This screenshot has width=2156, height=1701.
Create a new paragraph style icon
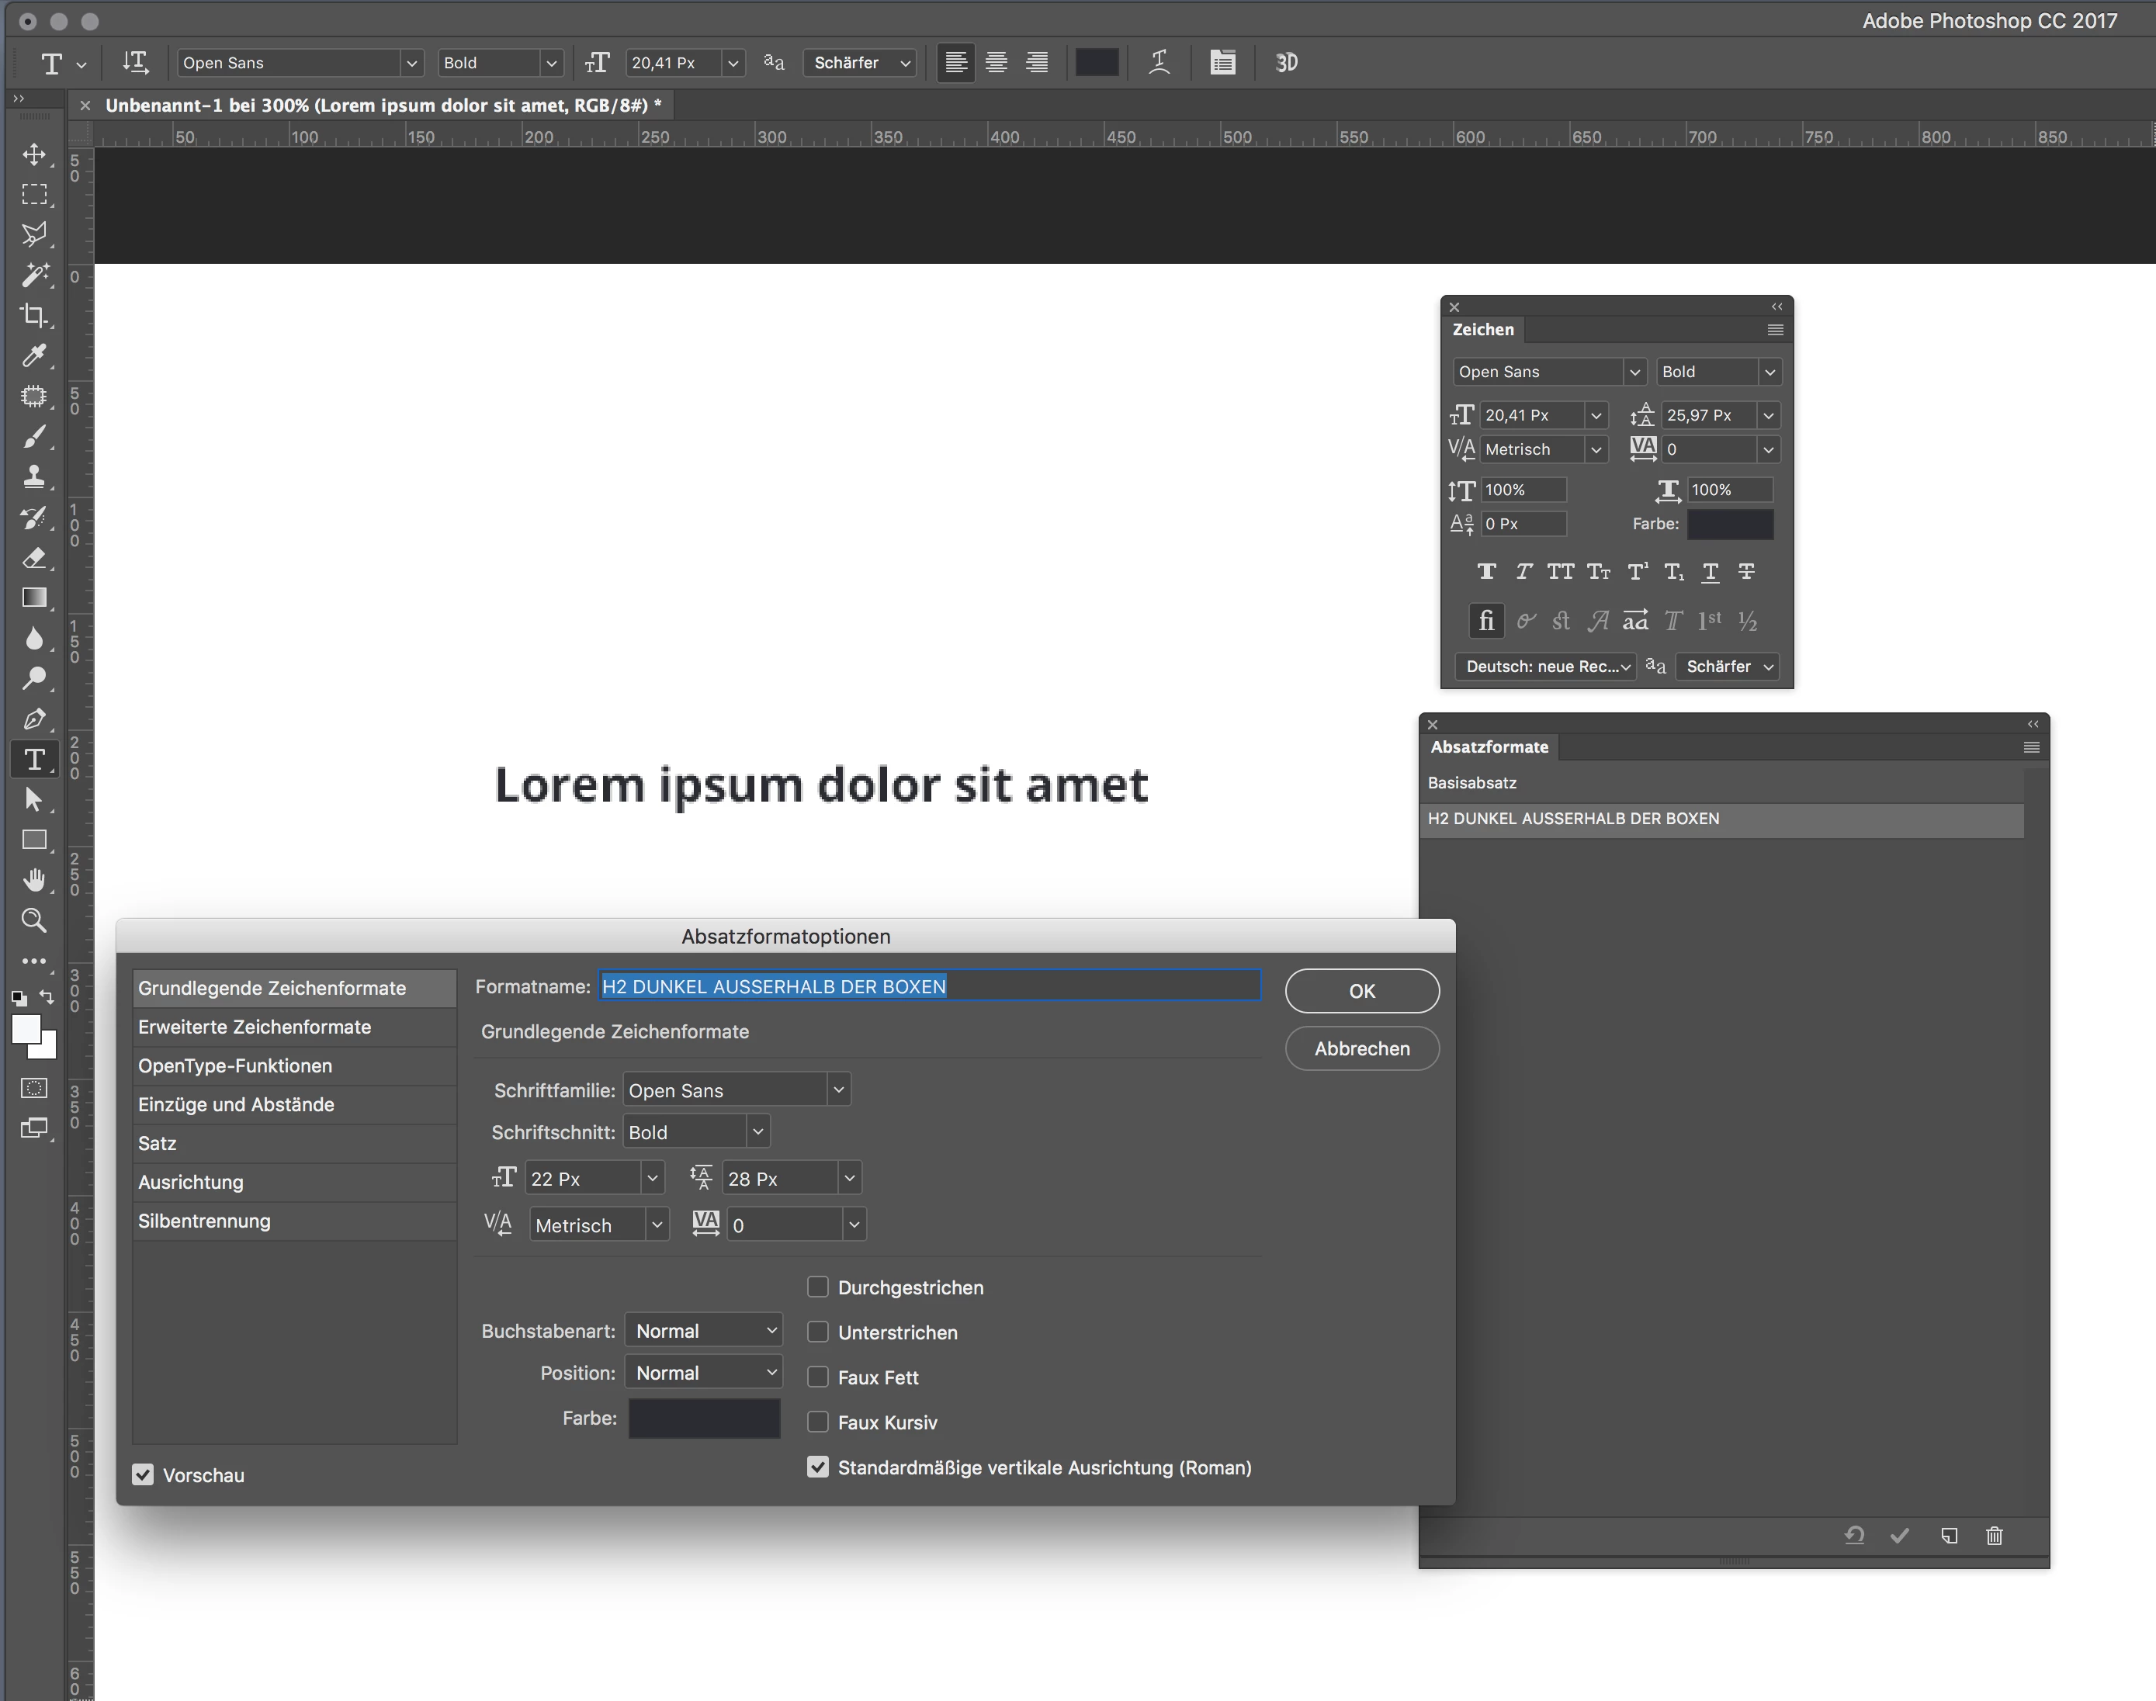(x=1949, y=1536)
